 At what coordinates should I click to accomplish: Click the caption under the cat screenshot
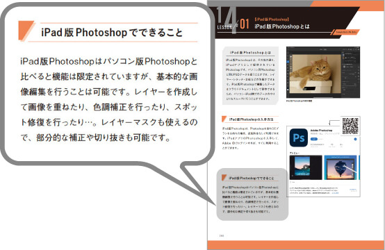(299, 101)
